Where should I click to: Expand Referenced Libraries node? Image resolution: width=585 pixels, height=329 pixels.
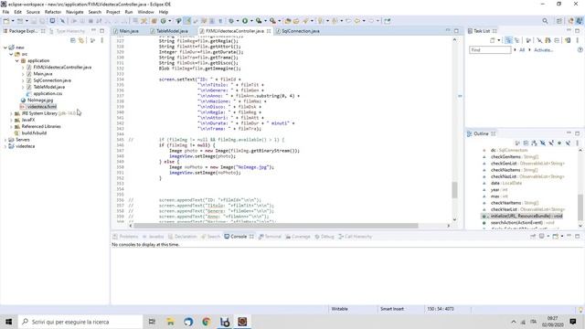pos(11,126)
